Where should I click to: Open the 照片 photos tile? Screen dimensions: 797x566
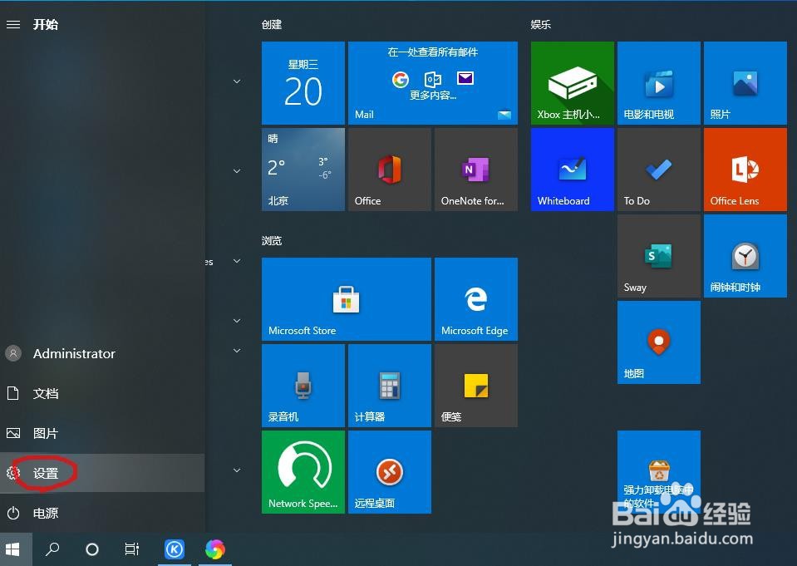[x=745, y=83]
